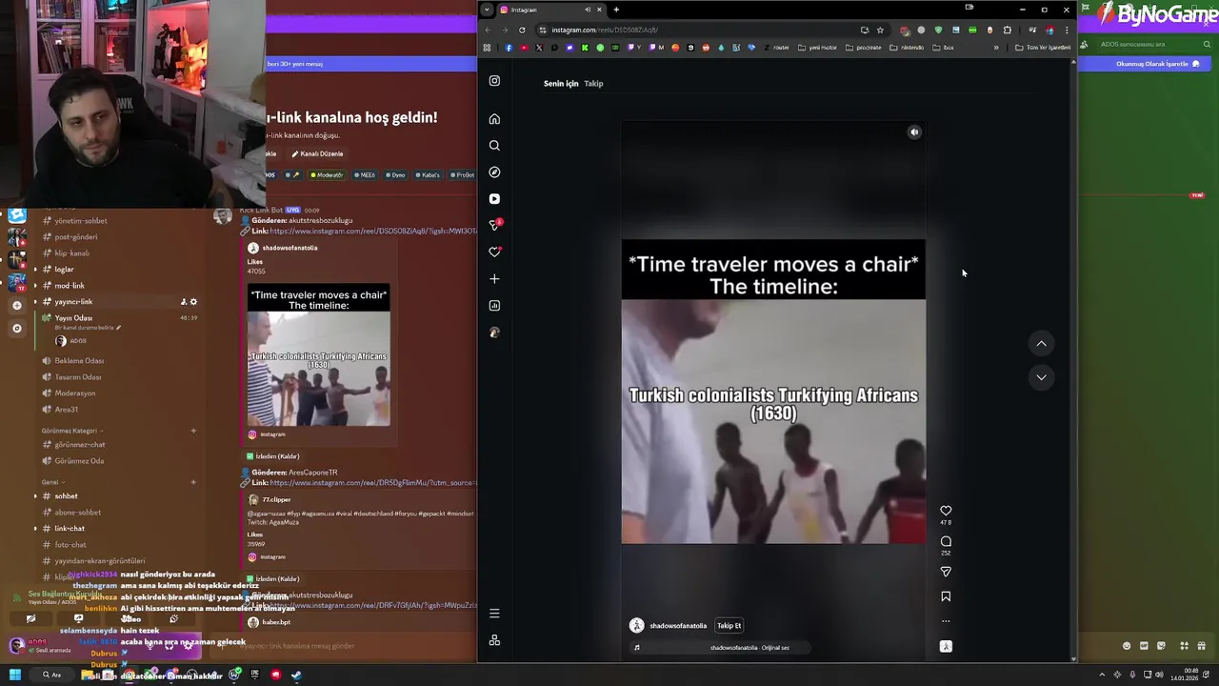Open the Explore compass icon
Viewport: 1219px width, 686px height.
[x=494, y=172]
